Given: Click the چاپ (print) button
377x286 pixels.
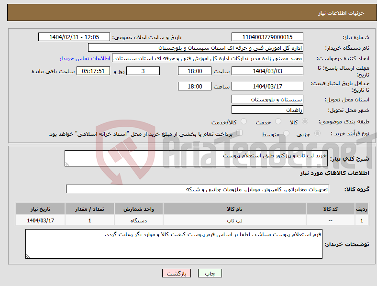Looking at the screenshot, I should pos(210,273).
